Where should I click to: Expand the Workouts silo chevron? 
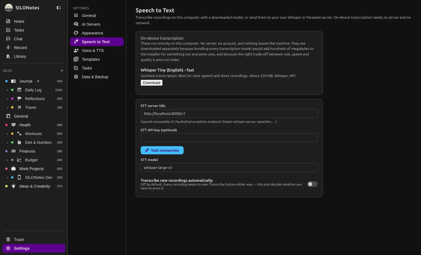[7, 134]
